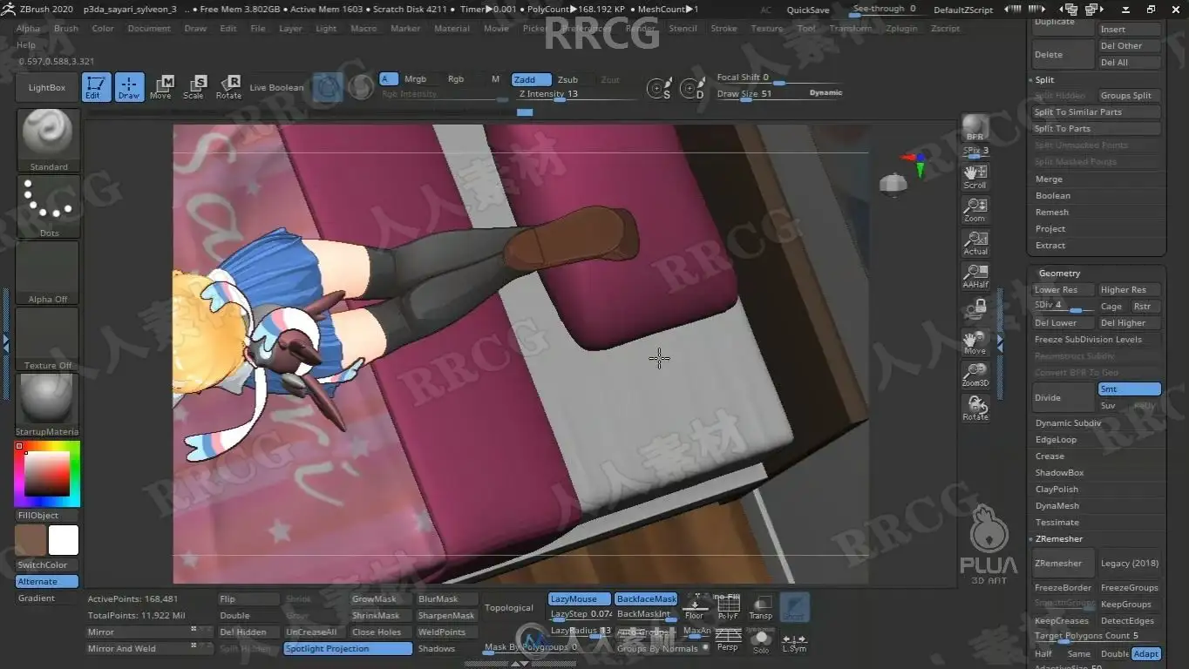1189x669 pixels.
Task: Open the Document menu
Action: 149,28
